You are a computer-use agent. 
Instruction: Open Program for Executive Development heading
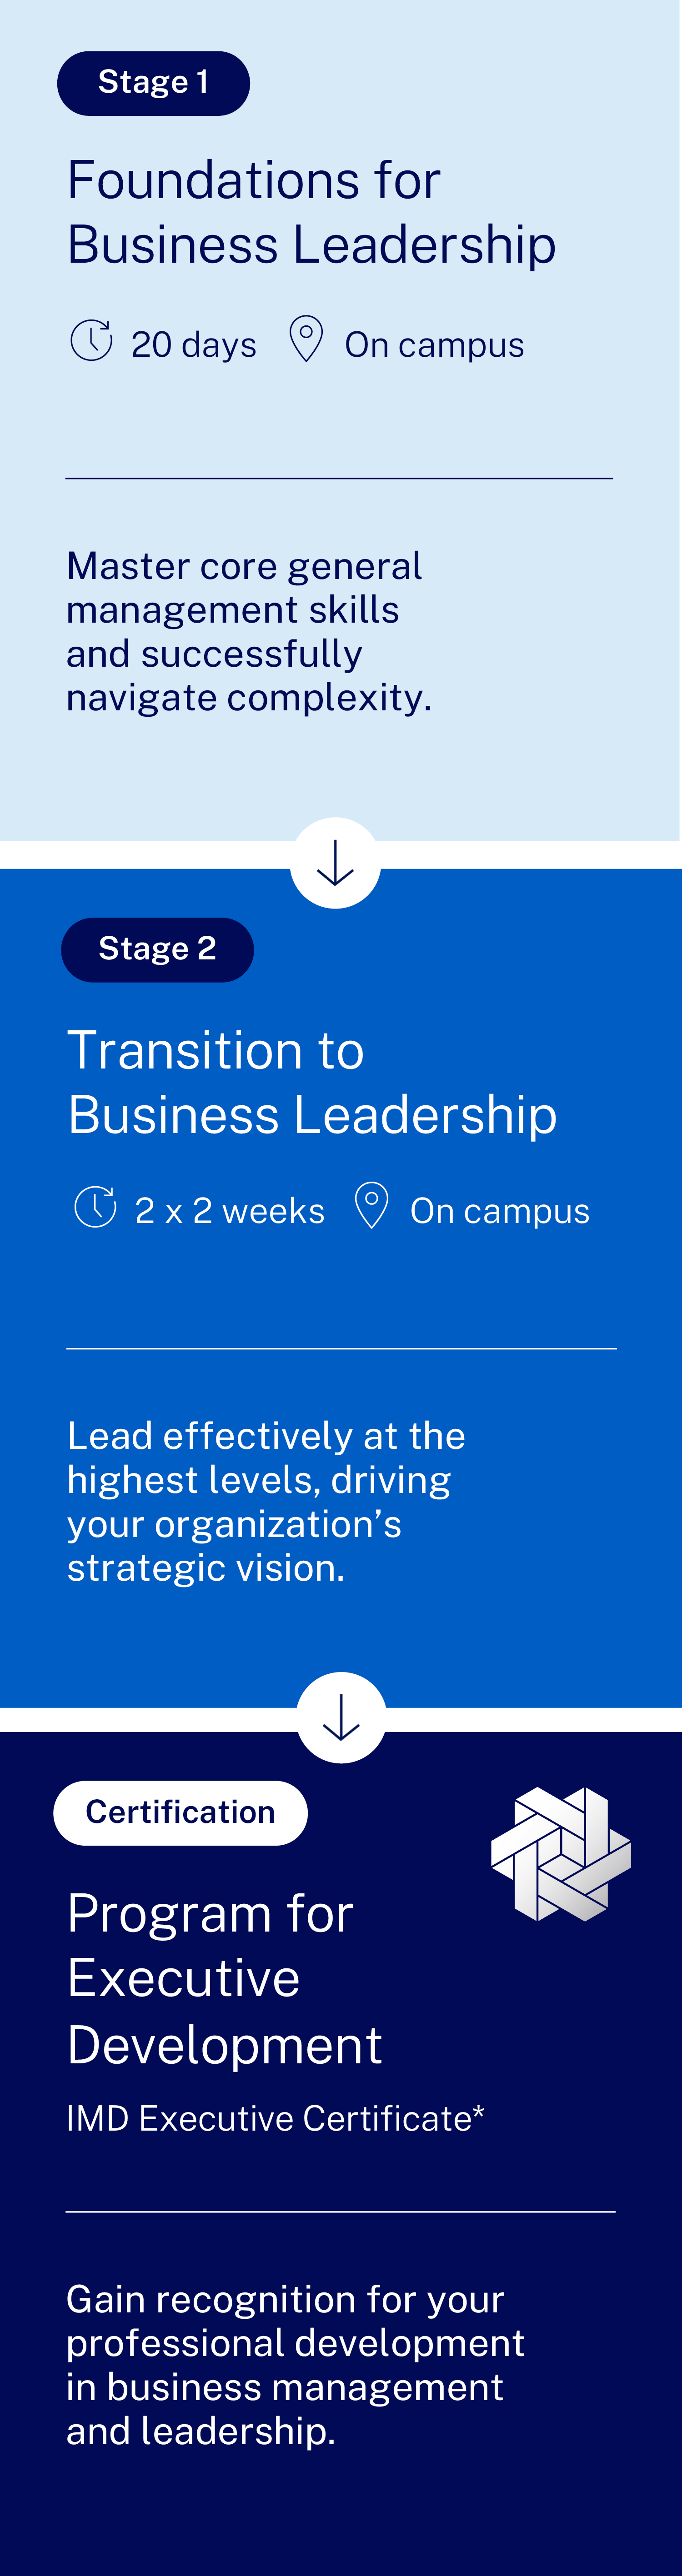(224, 1978)
